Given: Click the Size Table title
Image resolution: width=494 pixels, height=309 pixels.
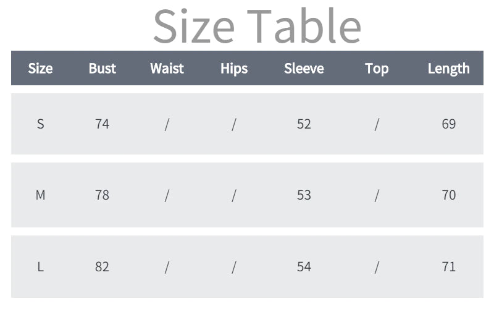Looking at the screenshot, I should coord(256,26).
